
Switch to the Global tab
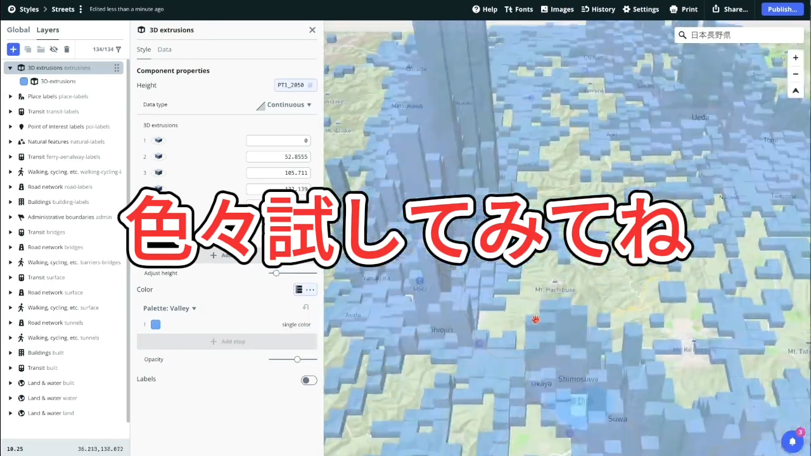point(18,30)
